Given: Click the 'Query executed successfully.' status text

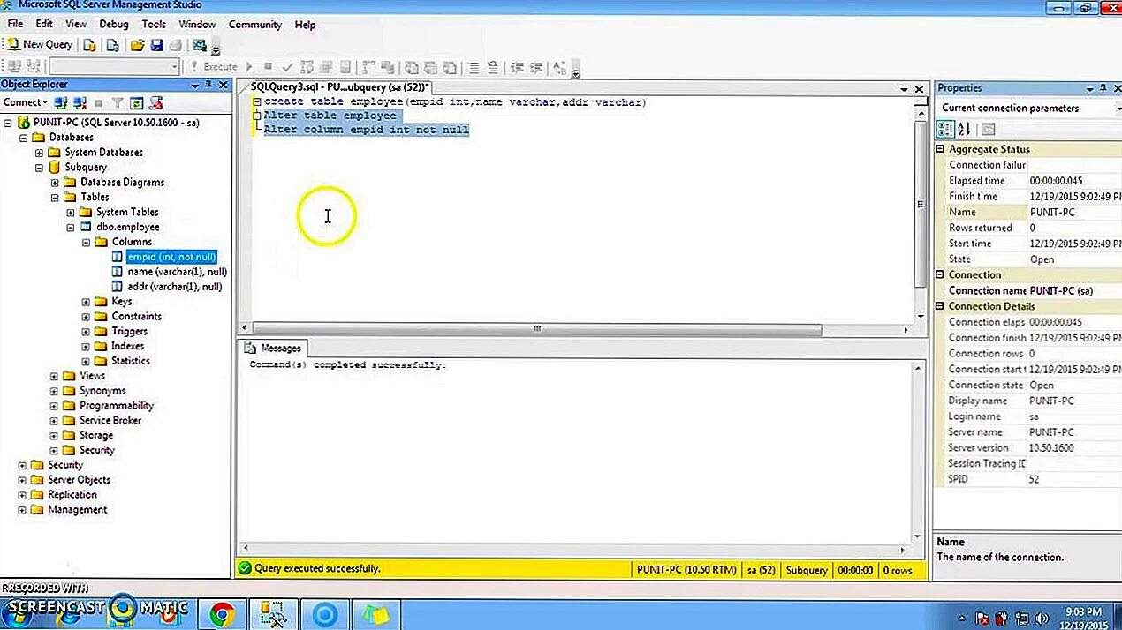Looking at the screenshot, I should coord(317,569).
